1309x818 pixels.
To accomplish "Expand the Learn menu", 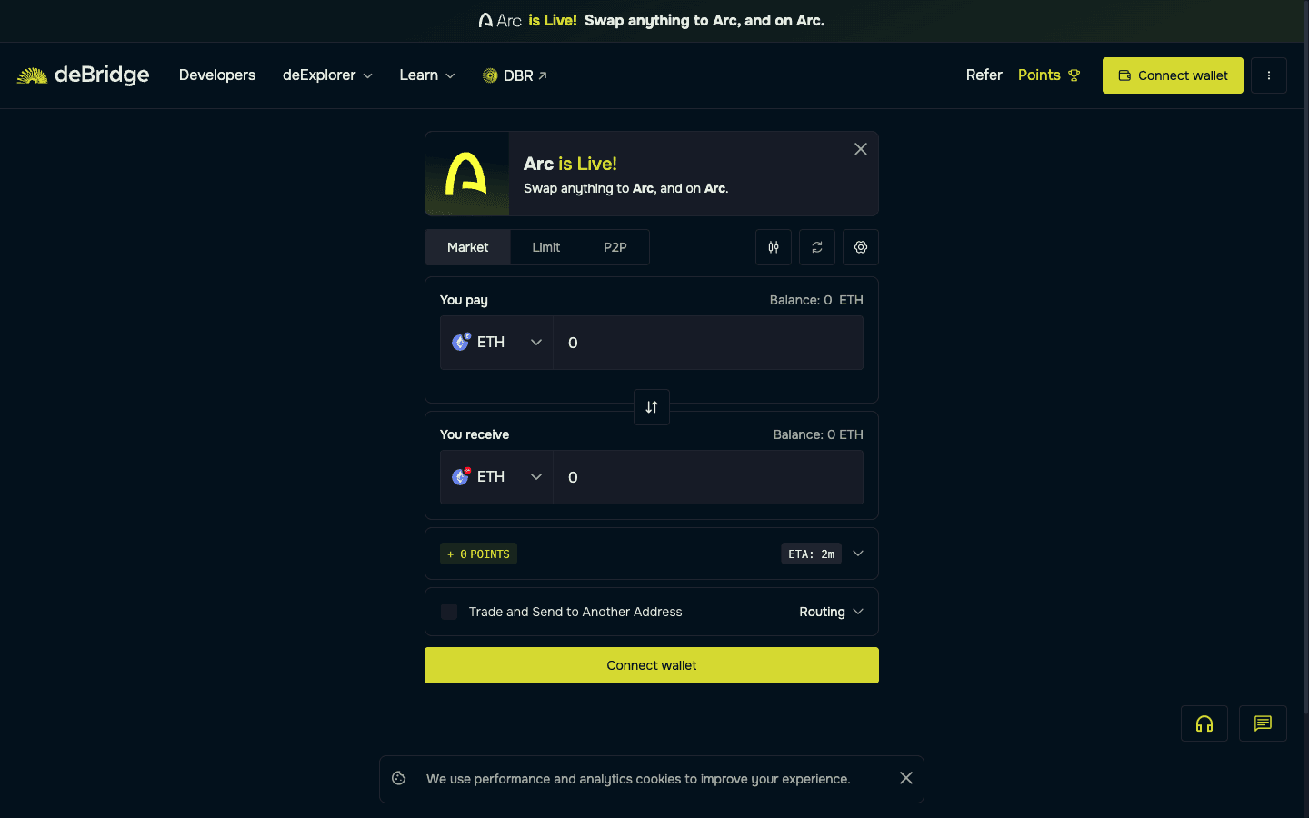I will 427,75.
